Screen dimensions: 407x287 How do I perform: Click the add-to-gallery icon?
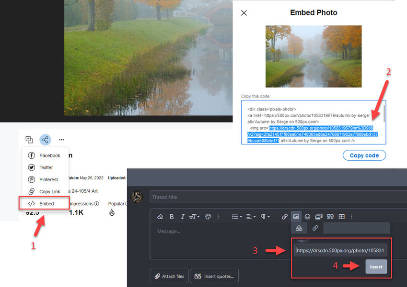click(x=29, y=140)
